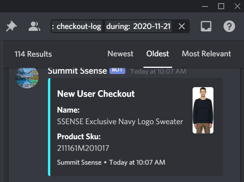Select the Oldest sort tab

pos(157,54)
